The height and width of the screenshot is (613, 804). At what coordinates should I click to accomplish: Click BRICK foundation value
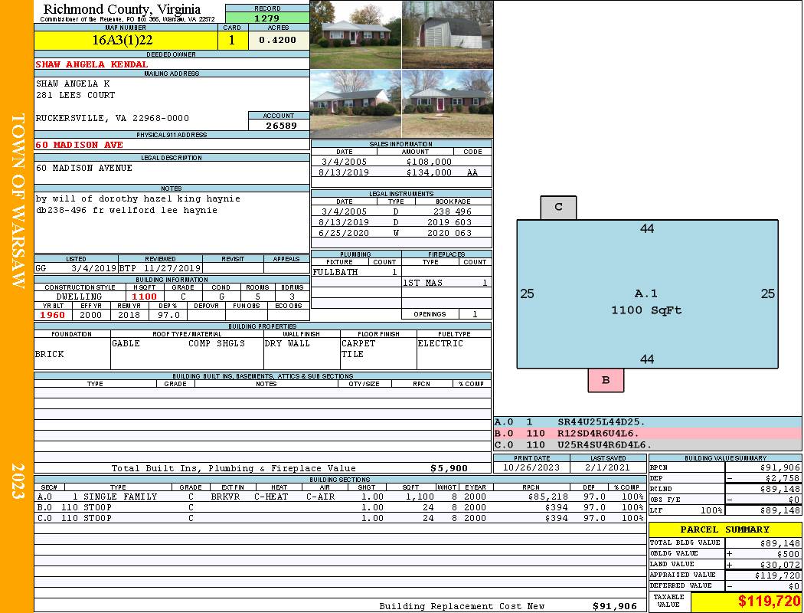pyautogui.click(x=50, y=354)
